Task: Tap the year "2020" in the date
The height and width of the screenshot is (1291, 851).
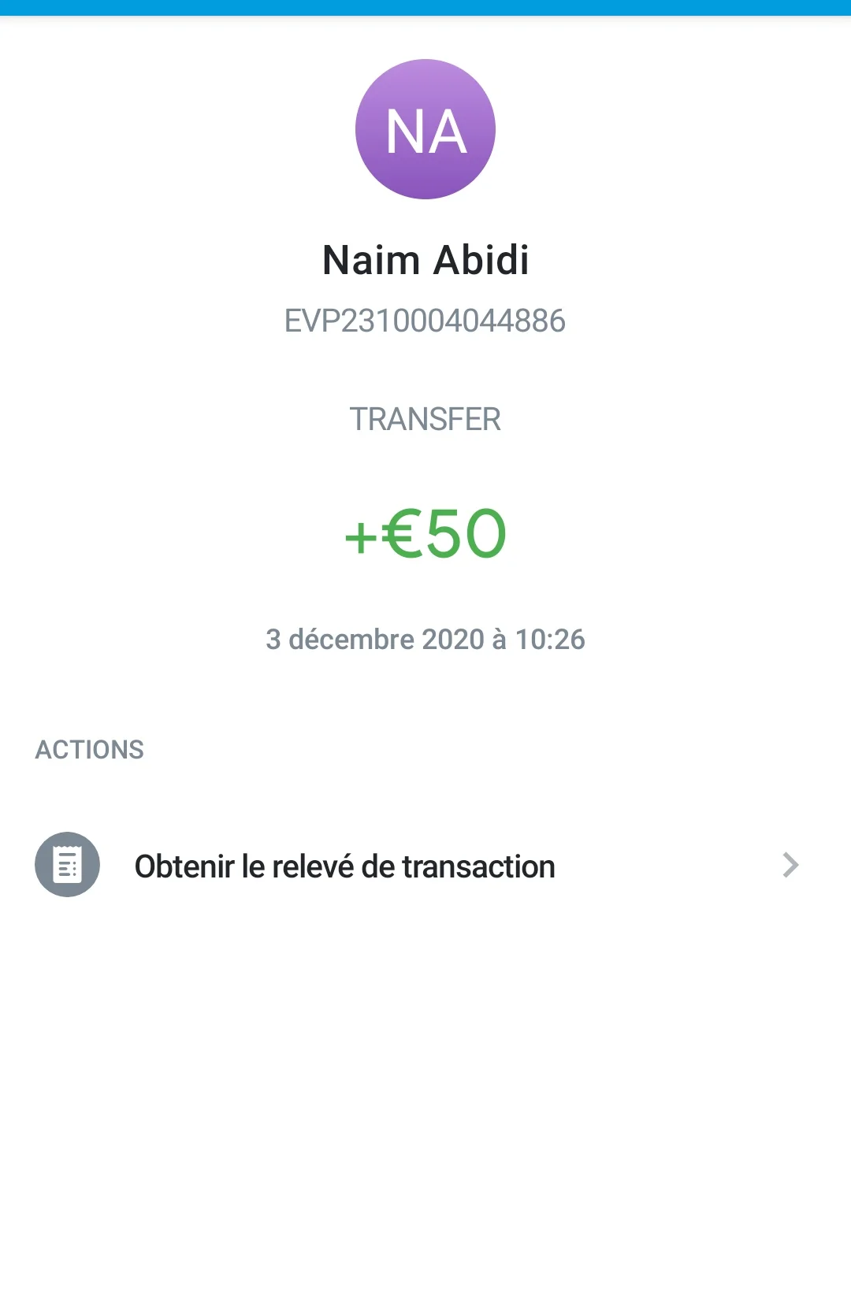Action: point(453,640)
